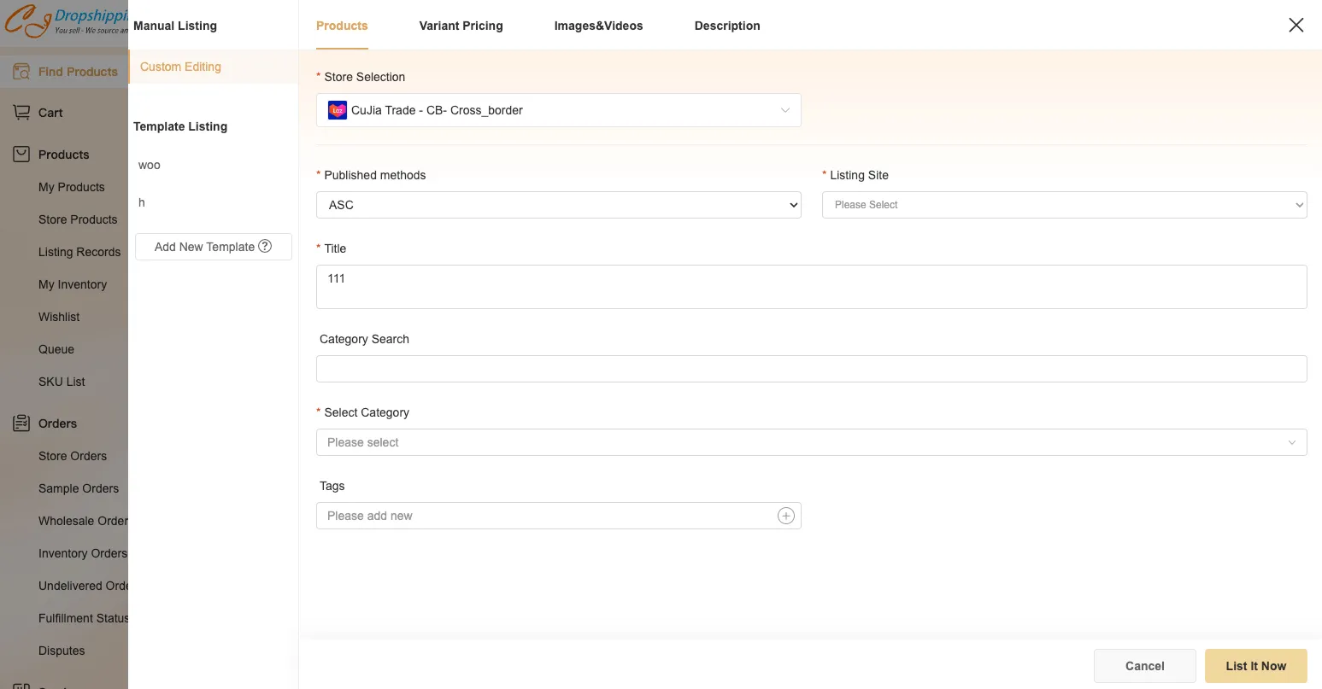Click the Cancel button
Image resolution: width=1322 pixels, height=689 pixels.
(x=1144, y=666)
